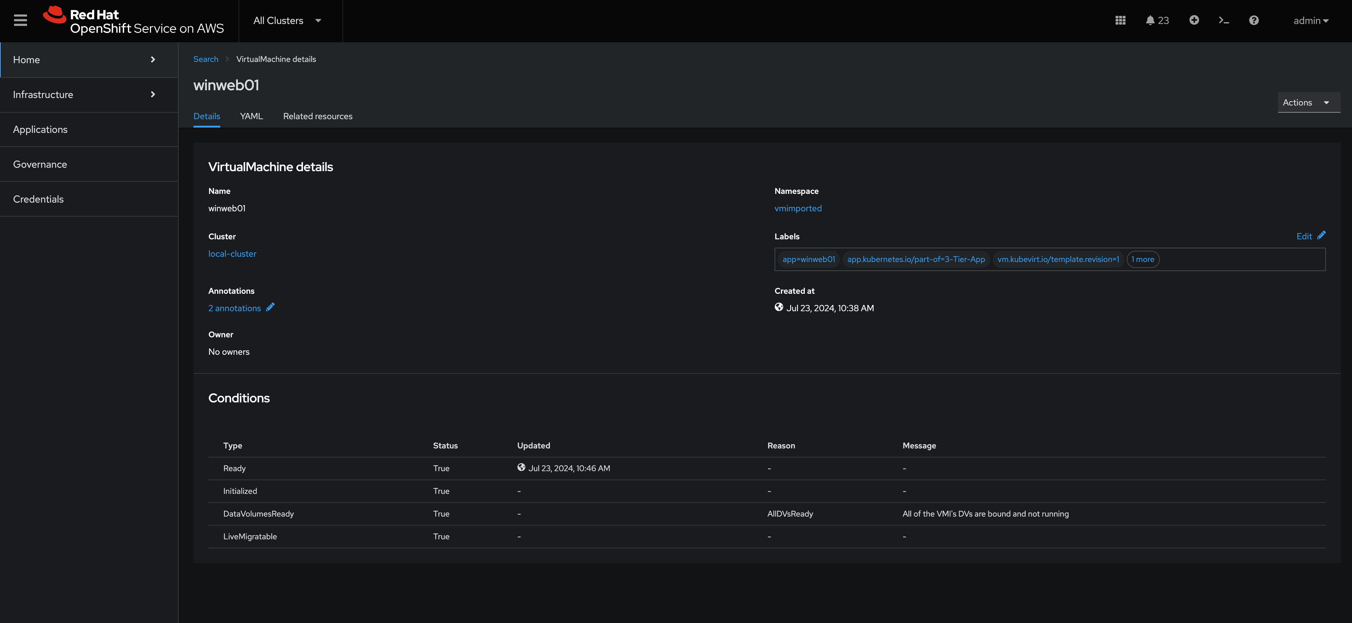Switch to the YAML tab
1352x623 pixels.
[251, 116]
